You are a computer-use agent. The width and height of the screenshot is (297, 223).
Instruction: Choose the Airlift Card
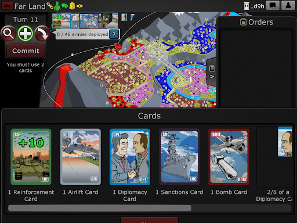click(x=81, y=157)
